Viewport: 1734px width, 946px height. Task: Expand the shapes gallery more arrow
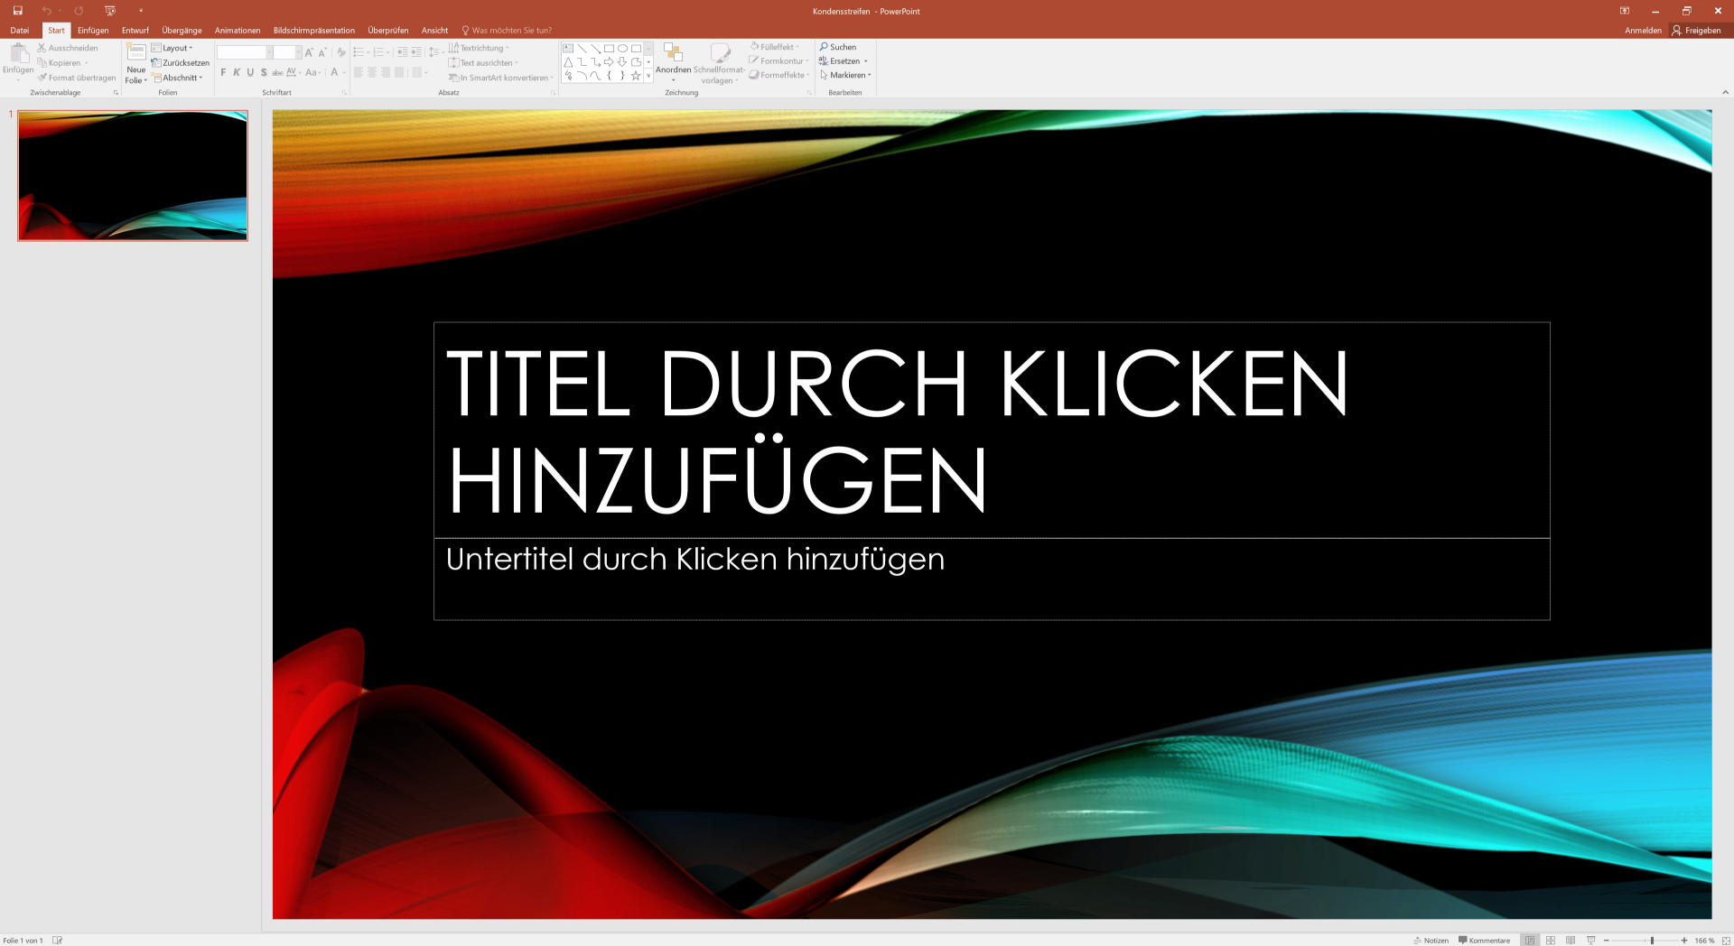coord(648,76)
